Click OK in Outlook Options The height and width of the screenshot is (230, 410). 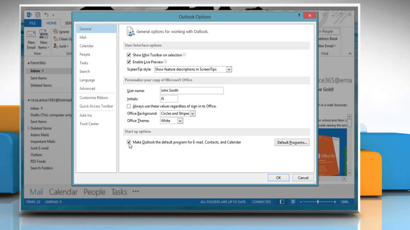278,178
